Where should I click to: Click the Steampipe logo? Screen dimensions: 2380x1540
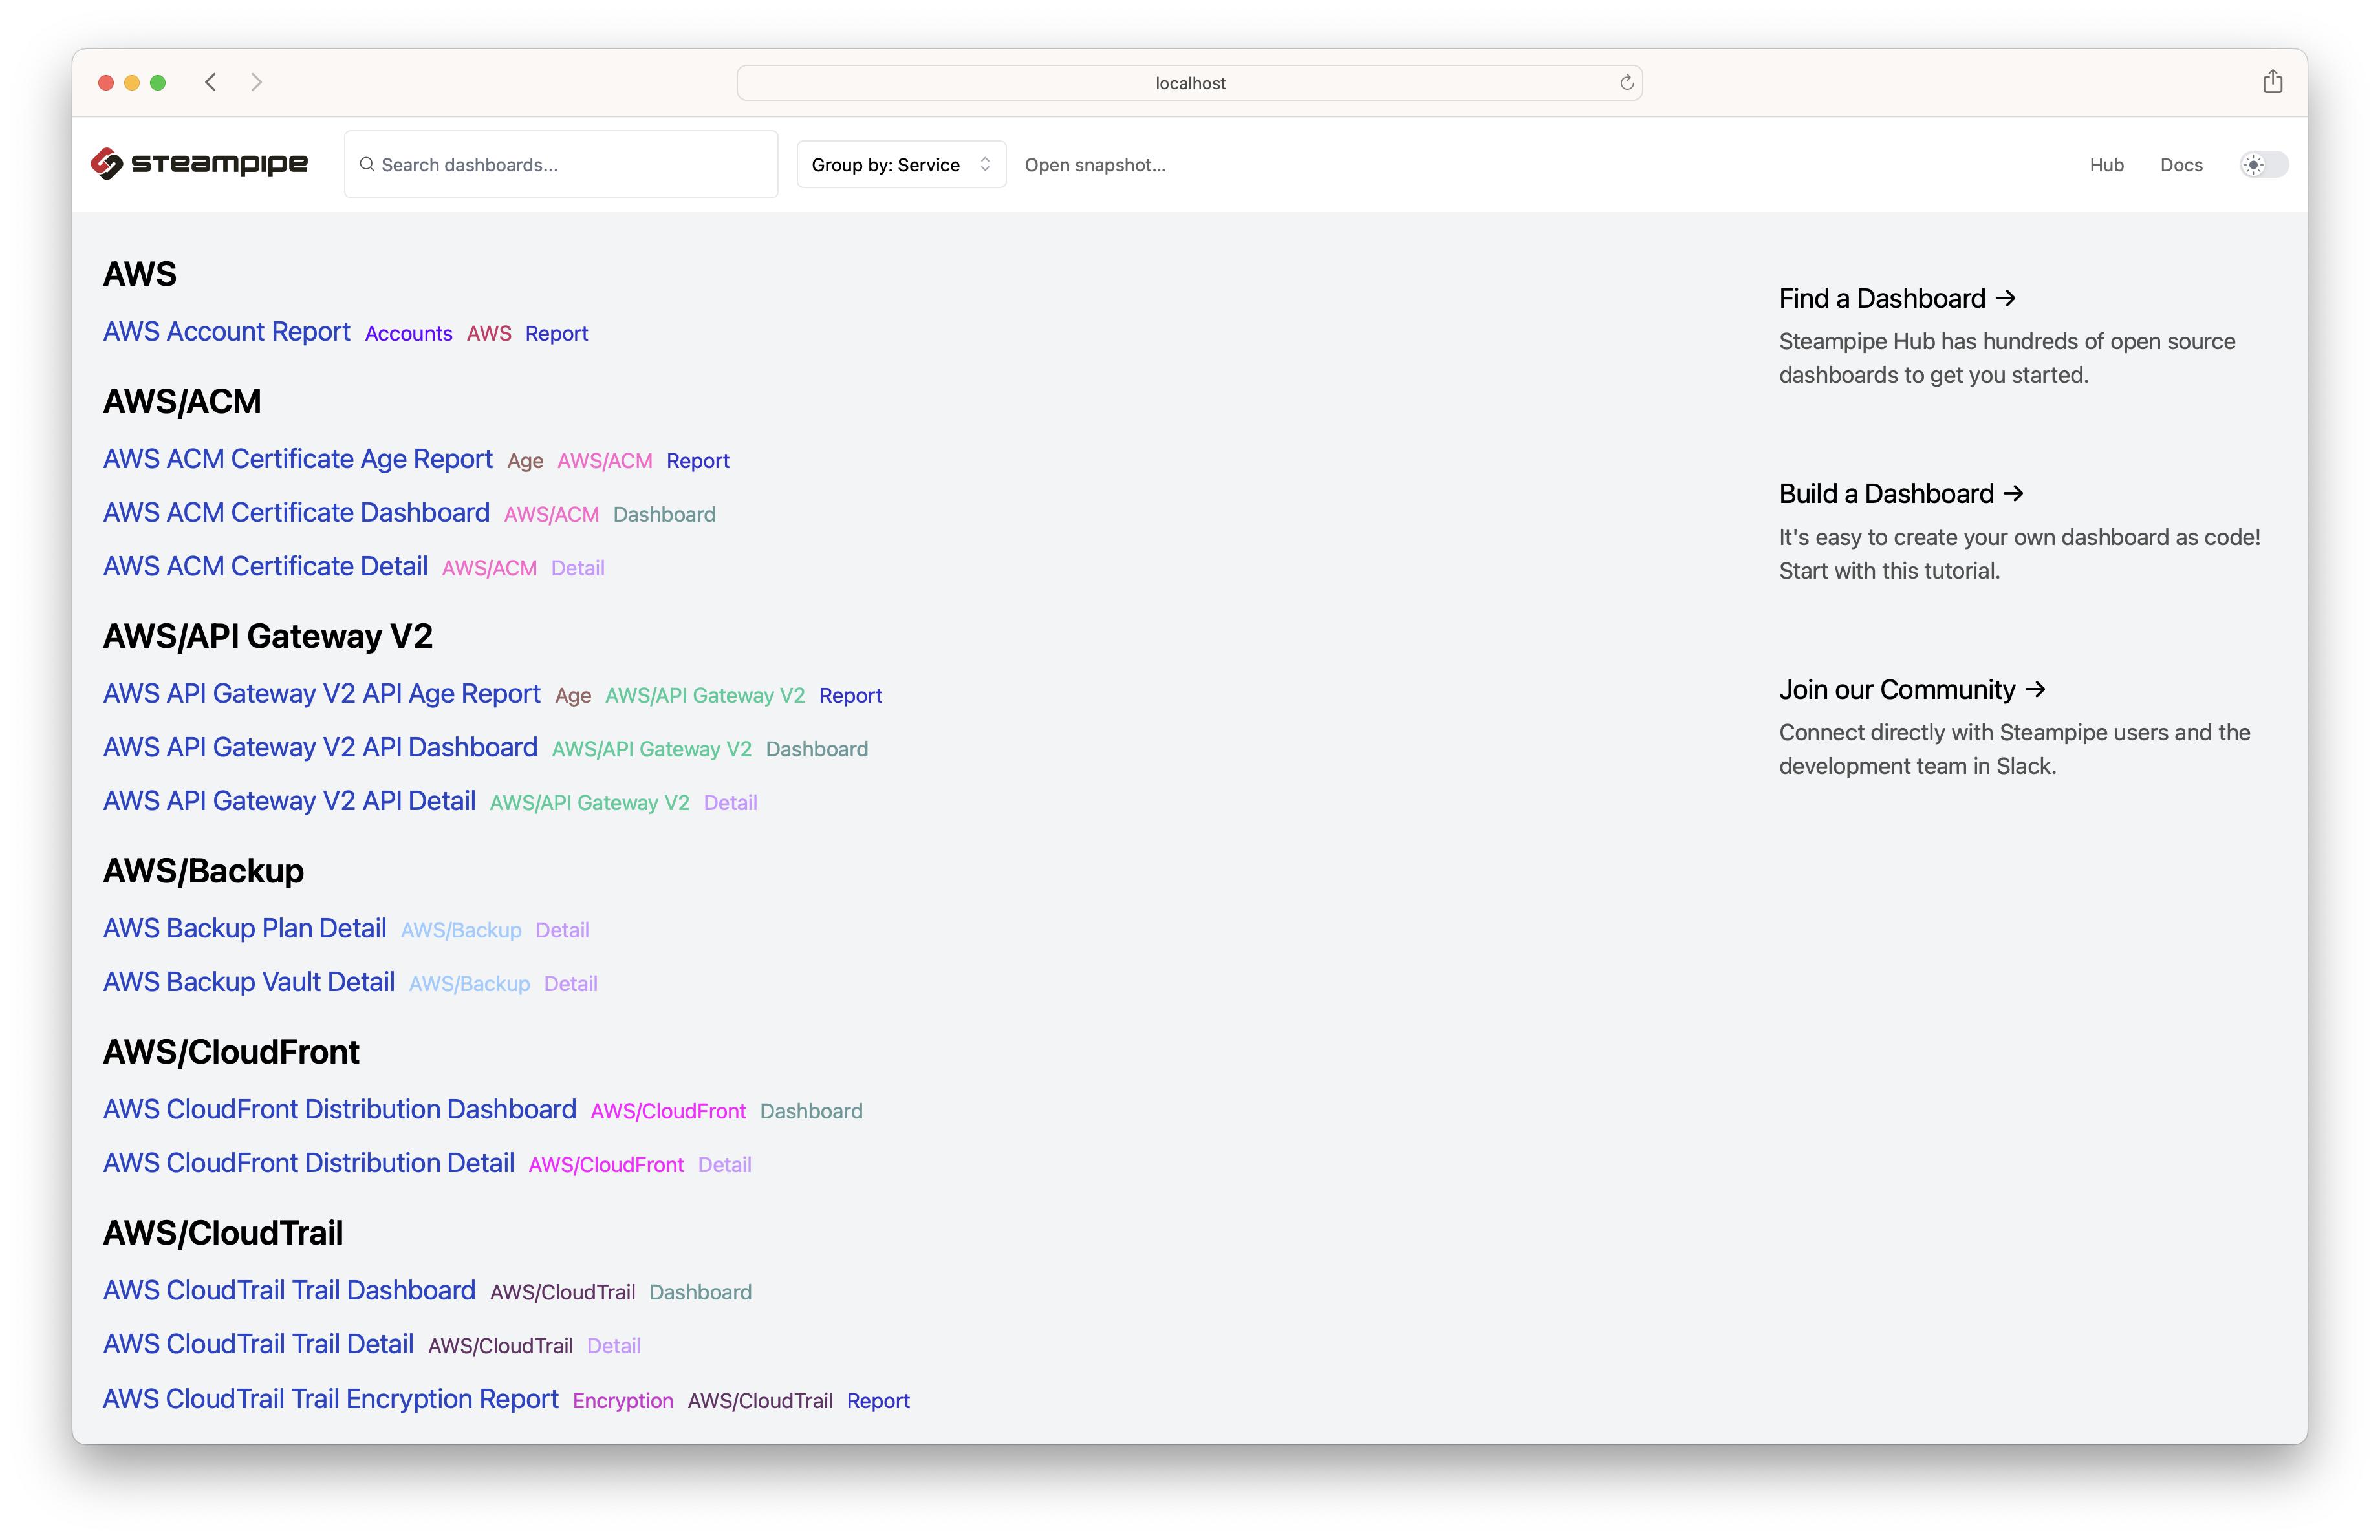tap(199, 163)
